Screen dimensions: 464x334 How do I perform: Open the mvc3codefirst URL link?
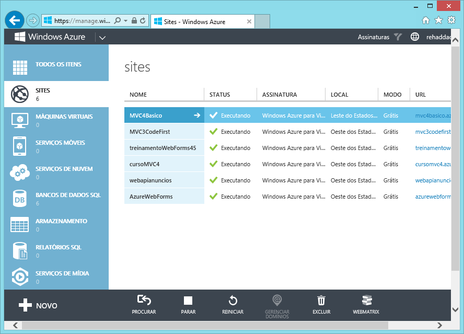pyautogui.click(x=433, y=132)
